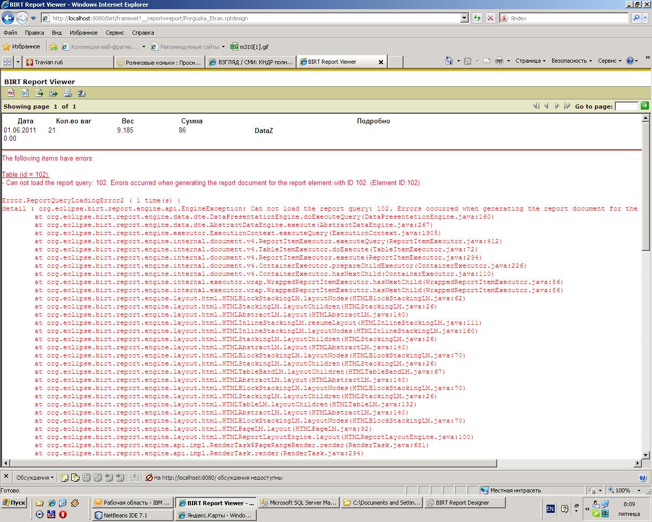
Task: Open the Избранное menu in menu bar
Action: [x=84, y=33]
